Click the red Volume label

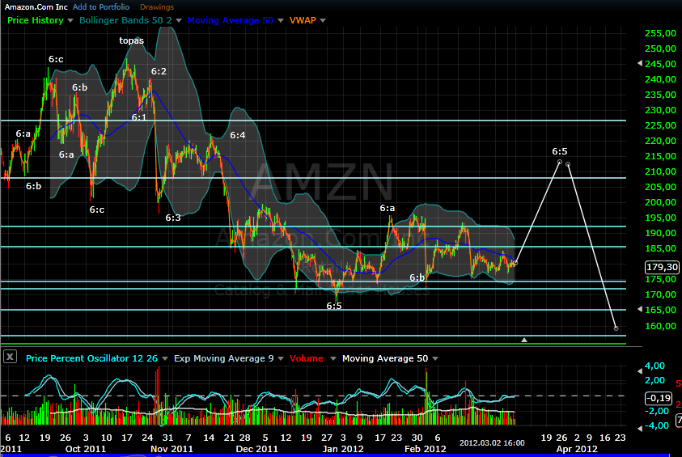click(x=306, y=358)
